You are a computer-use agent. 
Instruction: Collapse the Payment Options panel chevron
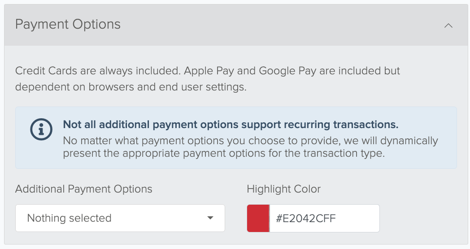(448, 26)
